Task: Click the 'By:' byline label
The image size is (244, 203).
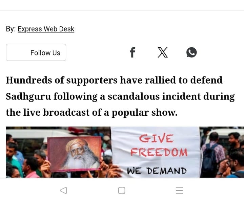Action: click(x=11, y=29)
